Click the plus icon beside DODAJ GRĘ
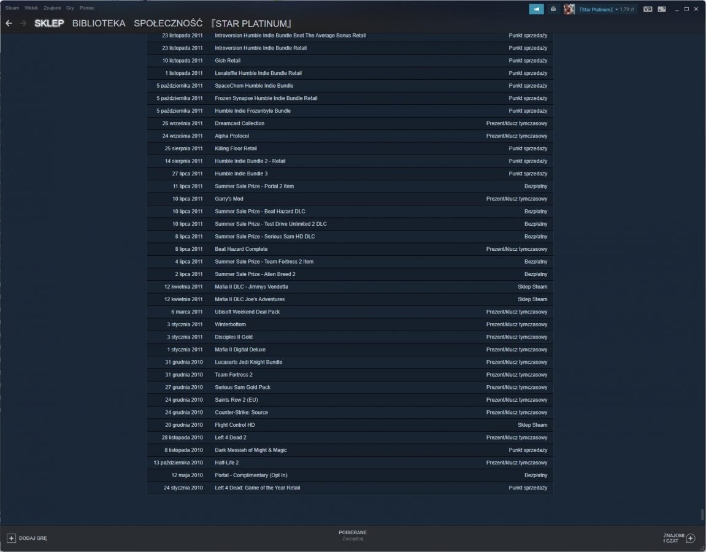 coord(11,538)
